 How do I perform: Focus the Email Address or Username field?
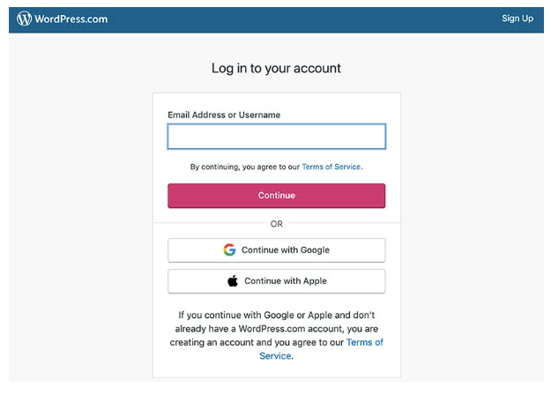click(x=276, y=137)
